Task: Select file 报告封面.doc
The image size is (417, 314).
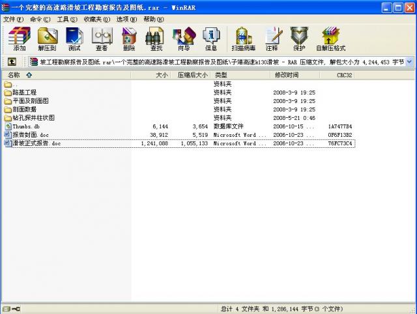Action: pyautogui.click(x=30, y=135)
